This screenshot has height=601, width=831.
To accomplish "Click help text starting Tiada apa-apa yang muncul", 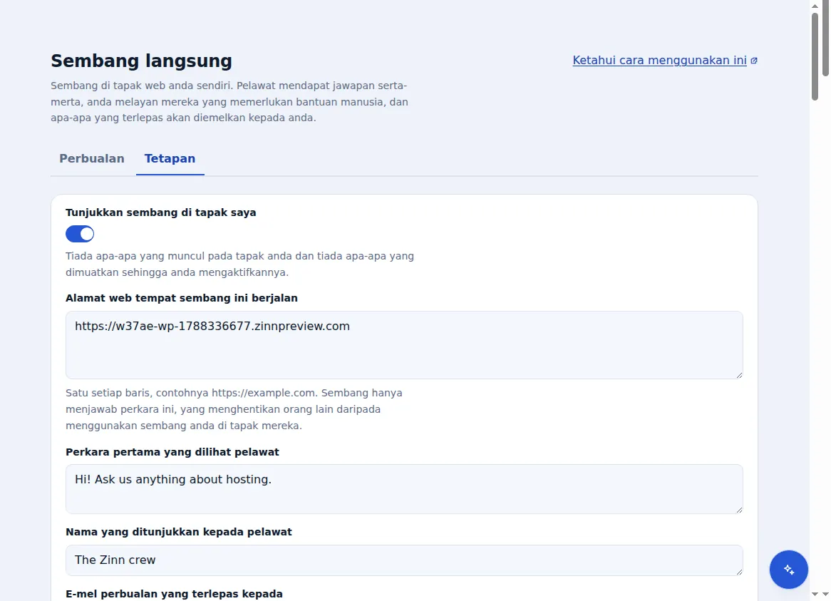I will coord(240,264).
